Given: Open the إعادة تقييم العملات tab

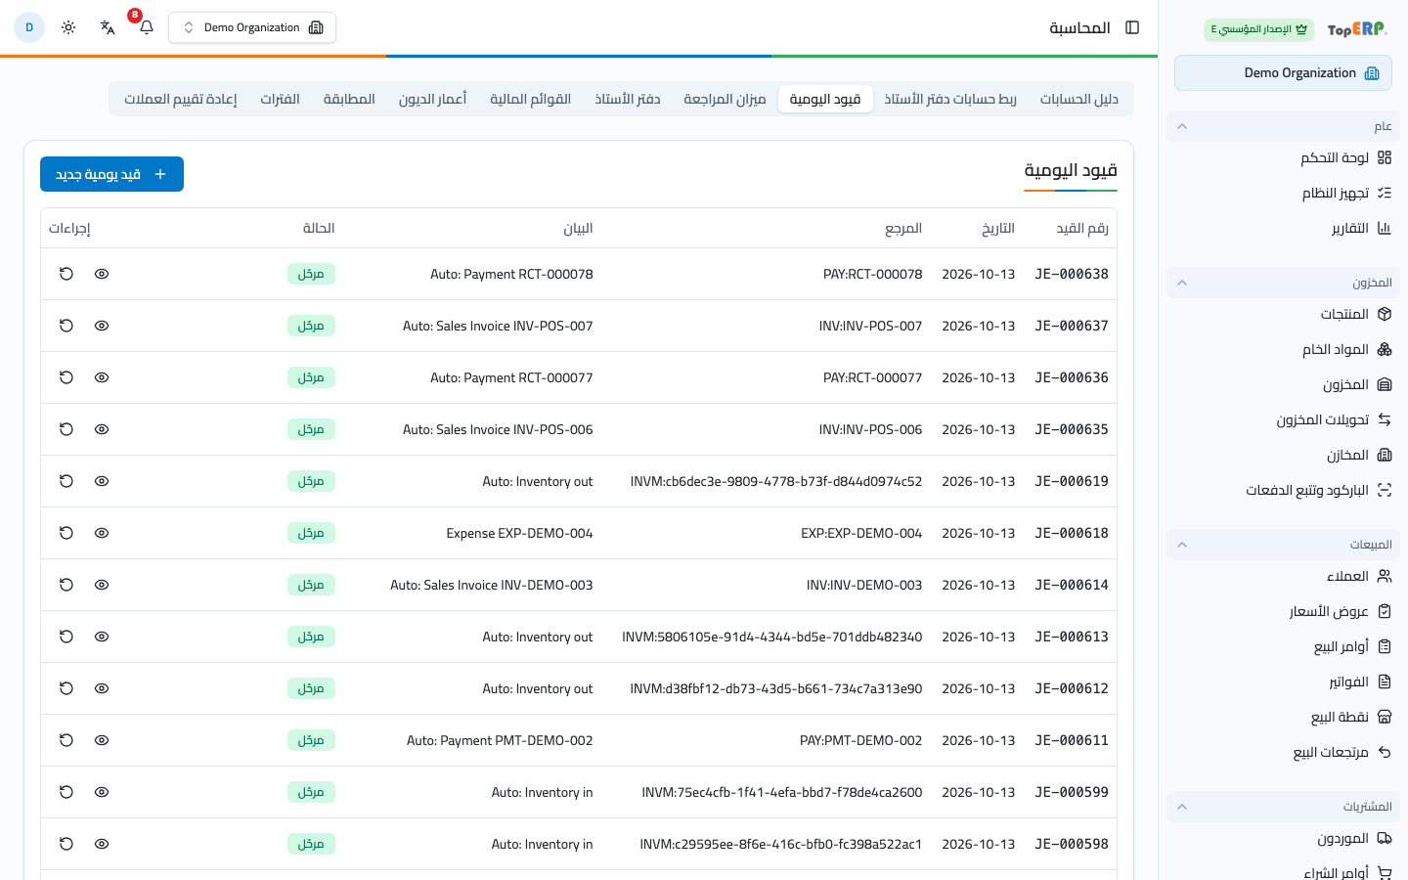Looking at the screenshot, I should click(181, 99).
